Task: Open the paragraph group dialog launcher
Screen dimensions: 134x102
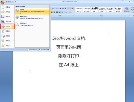Action: [x=73, y=15]
